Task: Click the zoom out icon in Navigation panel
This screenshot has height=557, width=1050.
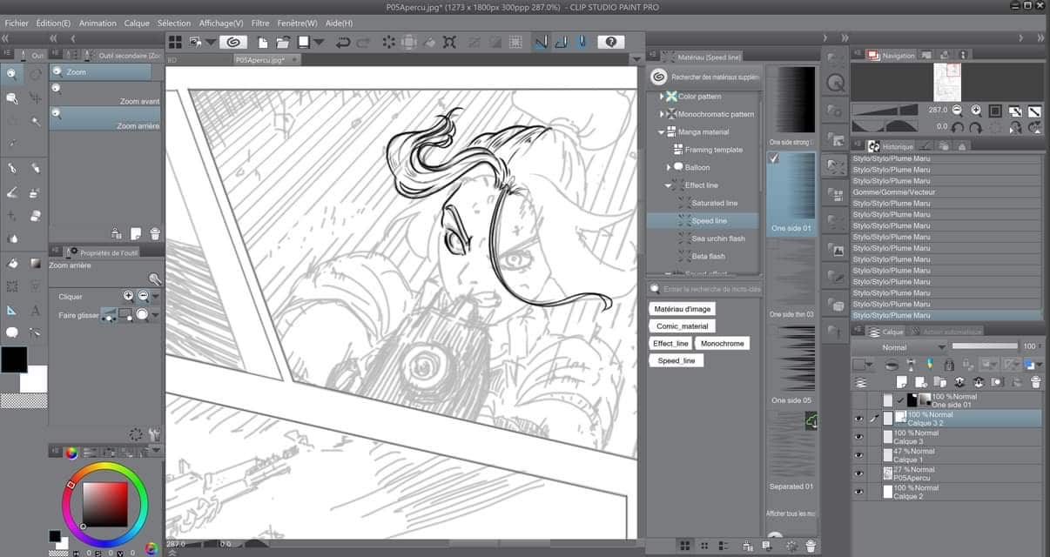Action: point(957,111)
